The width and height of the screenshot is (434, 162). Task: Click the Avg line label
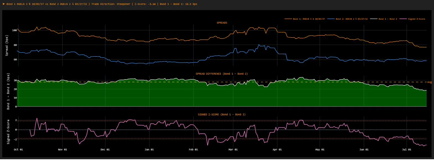(430, 82)
